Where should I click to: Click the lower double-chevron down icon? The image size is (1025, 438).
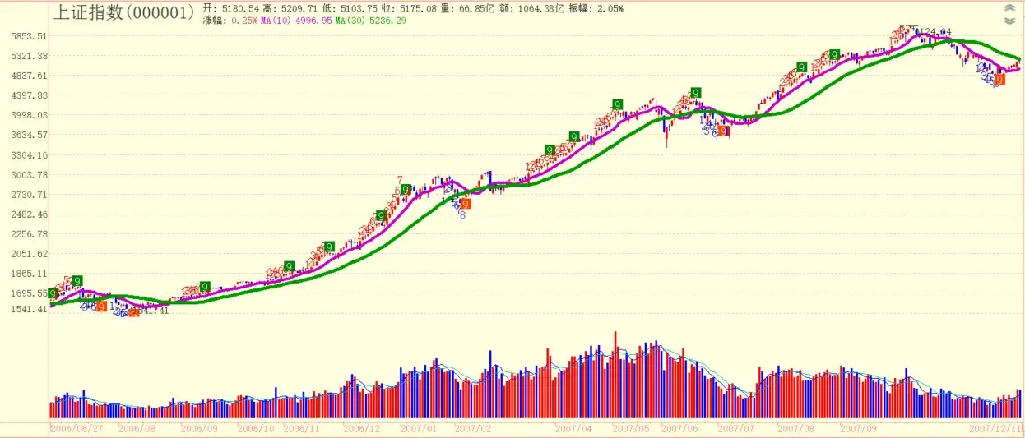(x=1009, y=20)
